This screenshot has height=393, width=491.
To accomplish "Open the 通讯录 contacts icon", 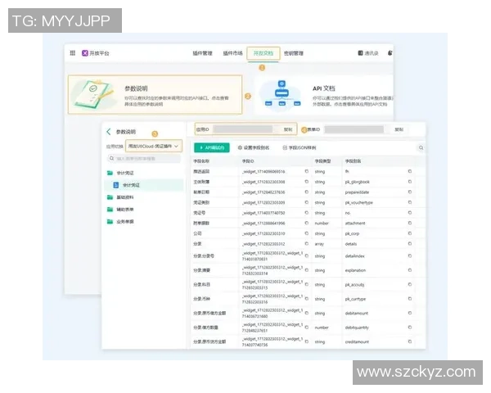I will (x=360, y=53).
